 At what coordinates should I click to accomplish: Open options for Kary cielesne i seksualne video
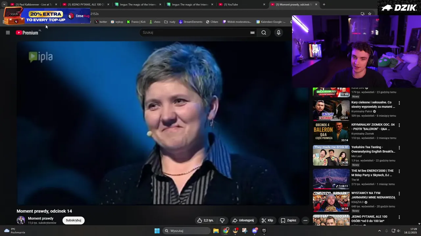pyautogui.click(x=399, y=103)
